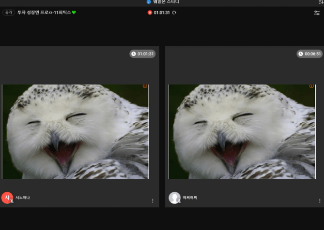This screenshot has width=324, height=230.
Task: Click the 히씨히씨 username label
Action: point(190,198)
